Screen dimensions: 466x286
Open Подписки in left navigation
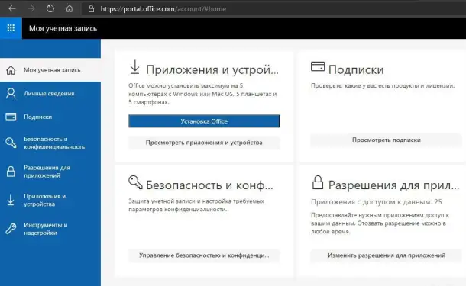tap(50, 117)
